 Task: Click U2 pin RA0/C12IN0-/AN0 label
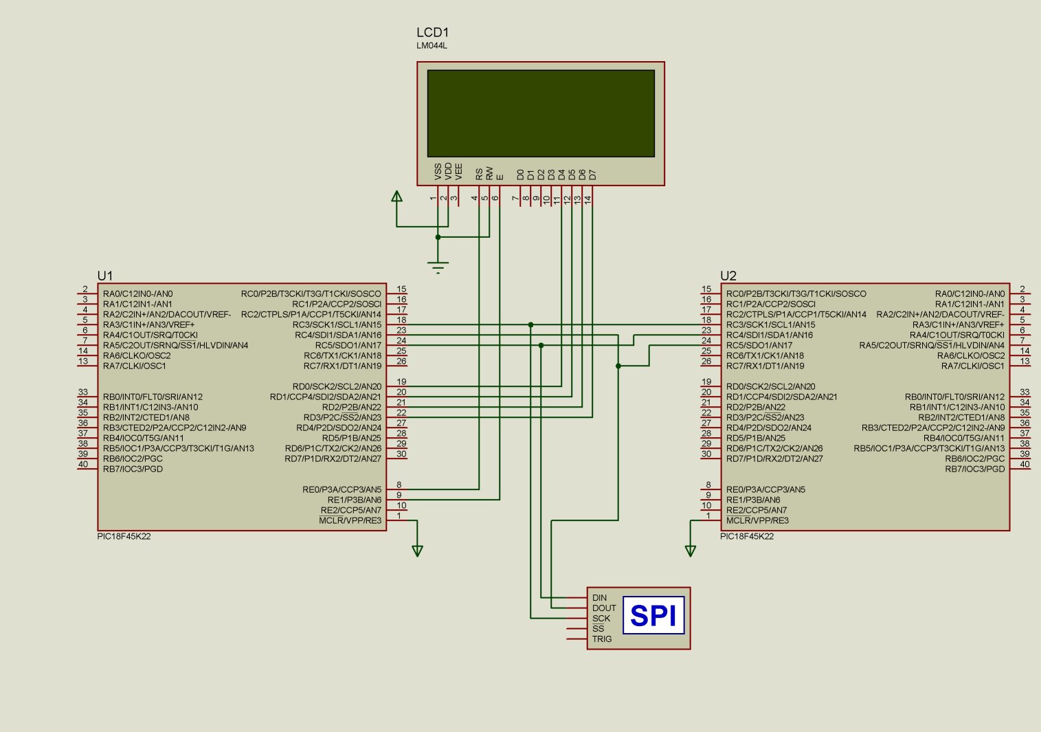coord(970,294)
